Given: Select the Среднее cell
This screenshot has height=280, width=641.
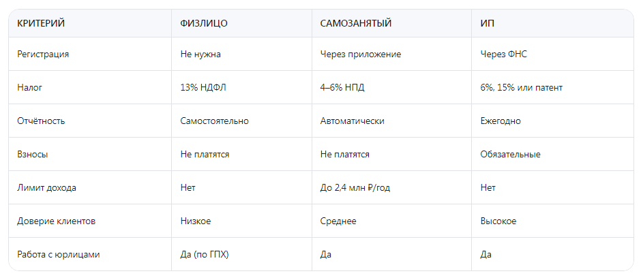Looking at the screenshot, I should [x=338, y=221].
